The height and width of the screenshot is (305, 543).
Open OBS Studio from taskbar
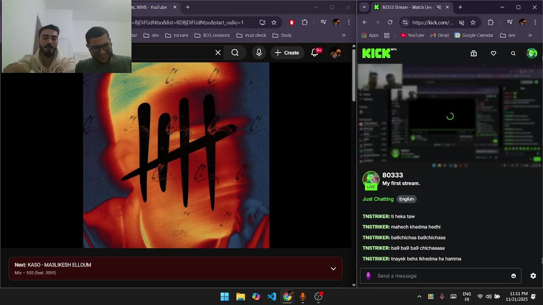(319, 297)
